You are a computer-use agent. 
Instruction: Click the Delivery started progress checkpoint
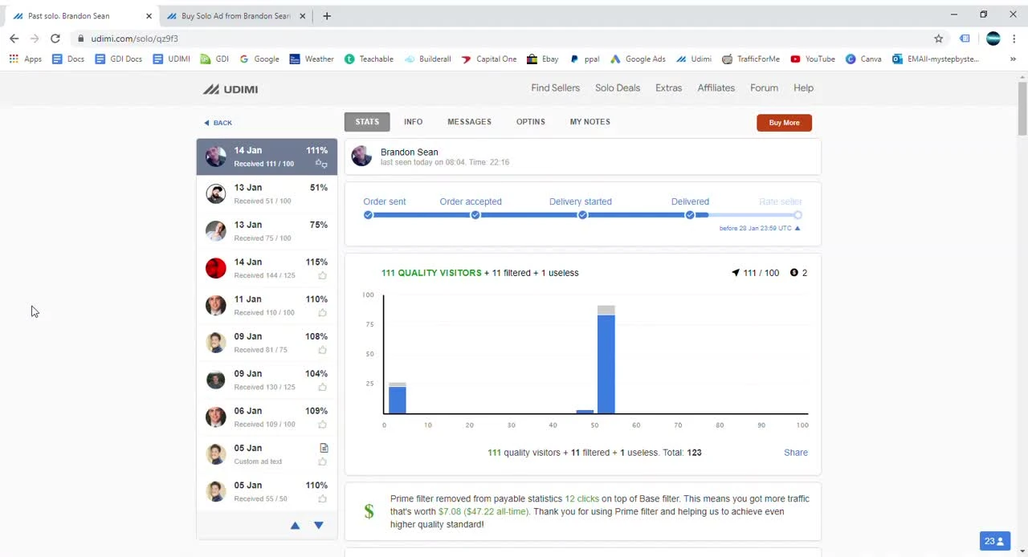tap(582, 215)
